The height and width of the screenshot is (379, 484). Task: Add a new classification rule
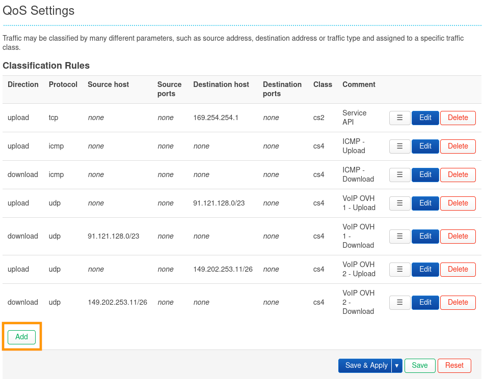click(21, 337)
